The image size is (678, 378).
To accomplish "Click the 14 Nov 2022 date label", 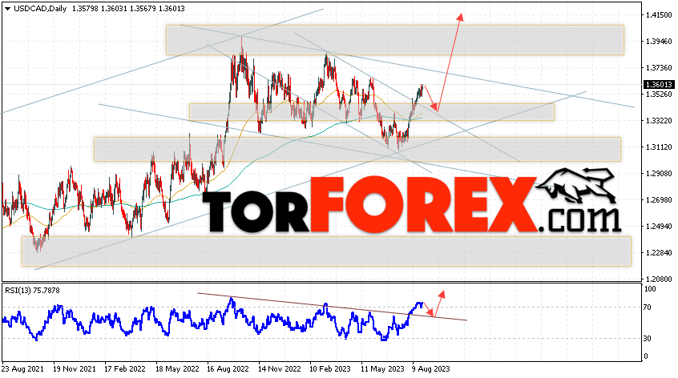I will click(280, 369).
